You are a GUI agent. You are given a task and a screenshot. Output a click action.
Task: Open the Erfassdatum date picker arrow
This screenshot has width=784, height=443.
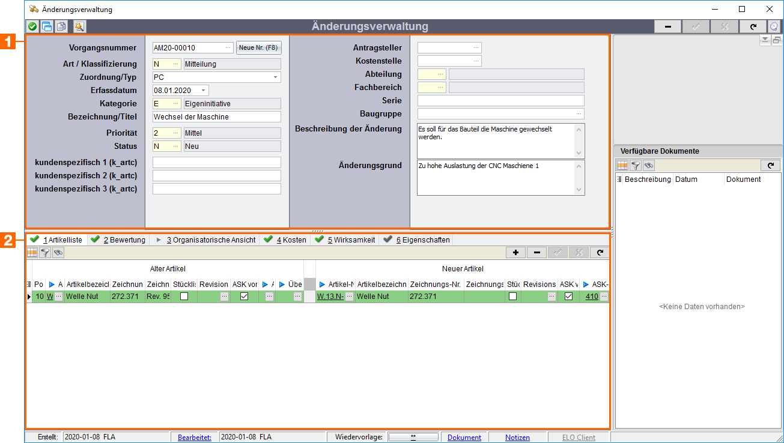[x=204, y=90]
